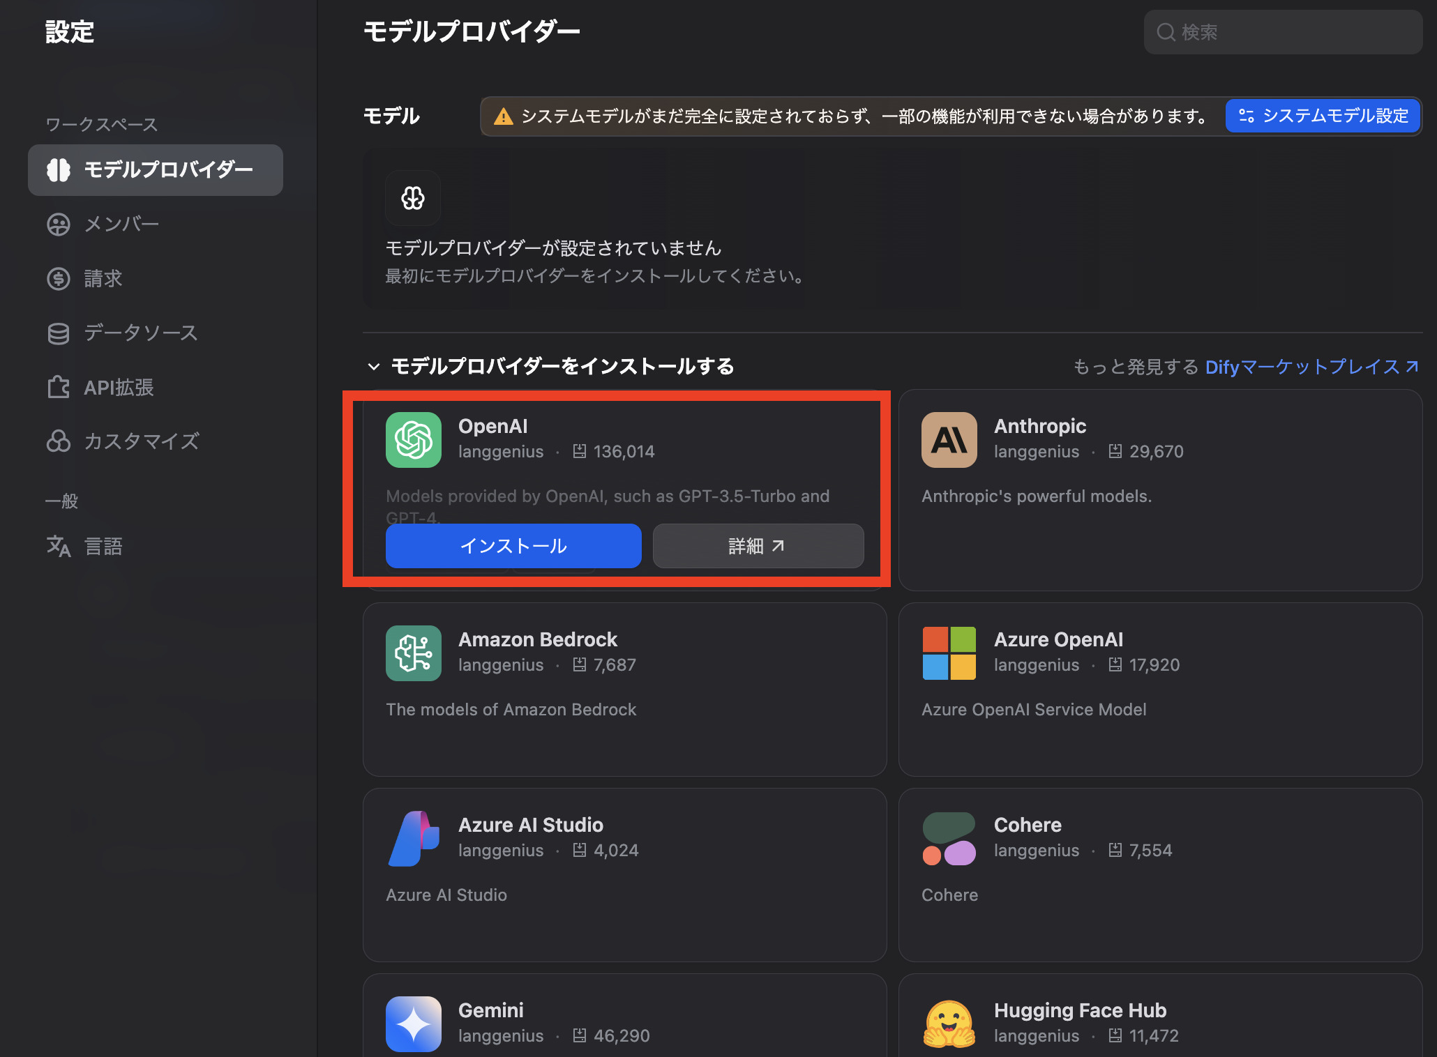Select the Gemini card title
This screenshot has height=1057, width=1437.
[x=491, y=1010]
